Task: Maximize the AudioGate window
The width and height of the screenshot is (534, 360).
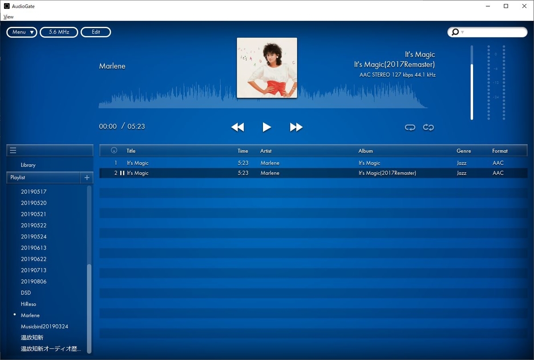Action: [x=506, y=6]
